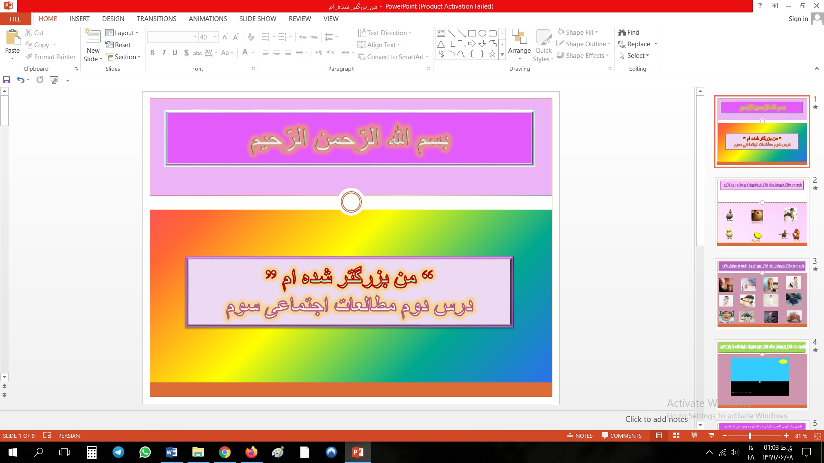Toggle Bold formatting
Image resolution: width=824 pixels, height=463 pixels.
[x=152, y=53]
